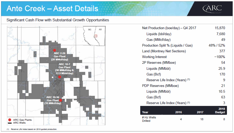234x133 pixels.
Task: Click 'Working Interest' label
Action: pyautogui.click(x=154, y=57)
